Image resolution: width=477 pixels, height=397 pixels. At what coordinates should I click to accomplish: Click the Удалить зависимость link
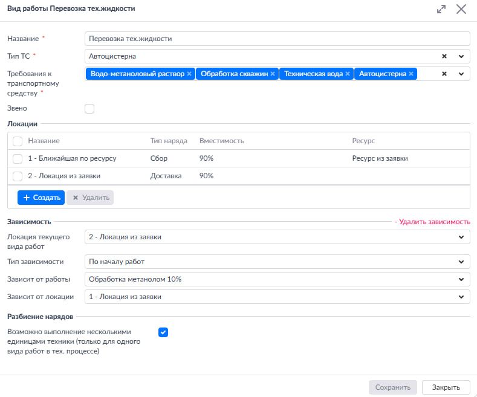click(x=432, y=222)
